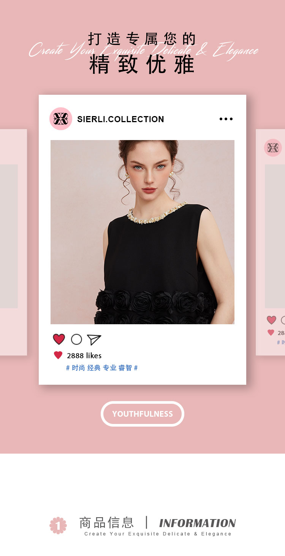Click the 精致优雅 headline text
The image size is (285, 556).
click(142, 65)
